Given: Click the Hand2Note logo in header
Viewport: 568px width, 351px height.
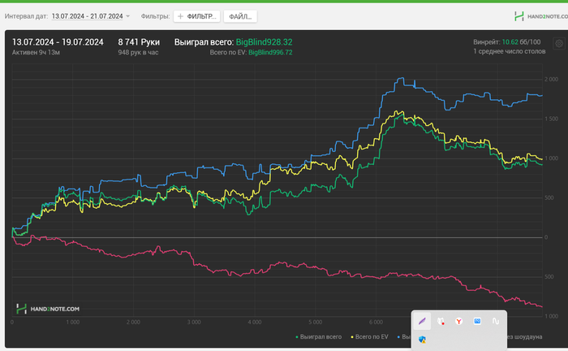Looking at the screenshot, I should (x=540, y=16).
